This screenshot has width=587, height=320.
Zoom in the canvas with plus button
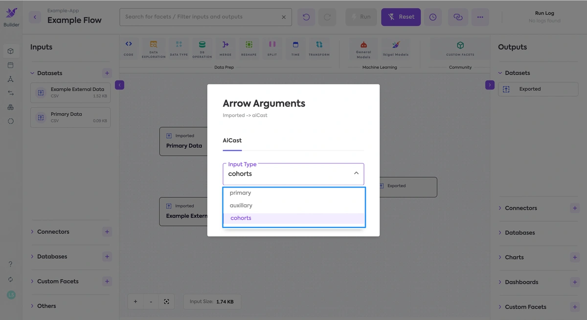(x=135, y=302)
